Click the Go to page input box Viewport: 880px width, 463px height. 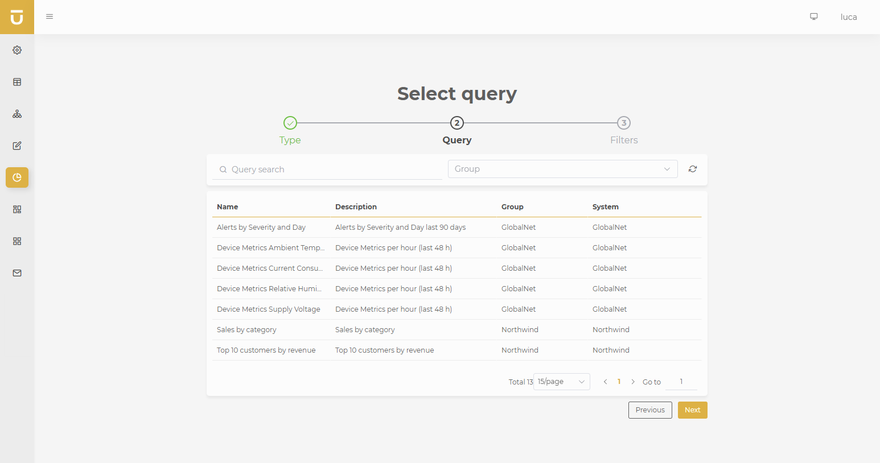tap(681, 382)
